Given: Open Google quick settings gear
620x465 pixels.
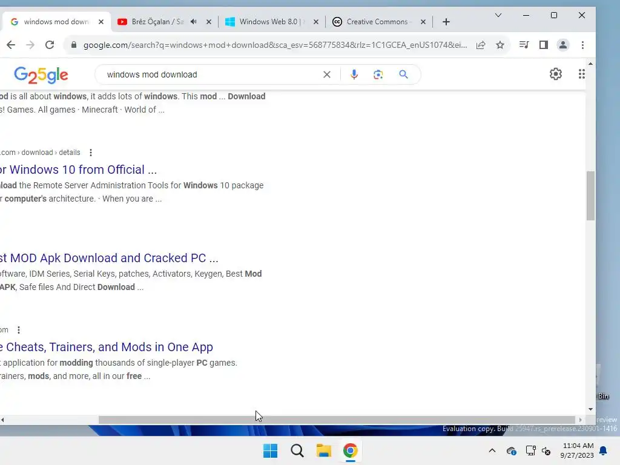Looking at the screenshot, I should pyautogui.click(x=556, y=74).
